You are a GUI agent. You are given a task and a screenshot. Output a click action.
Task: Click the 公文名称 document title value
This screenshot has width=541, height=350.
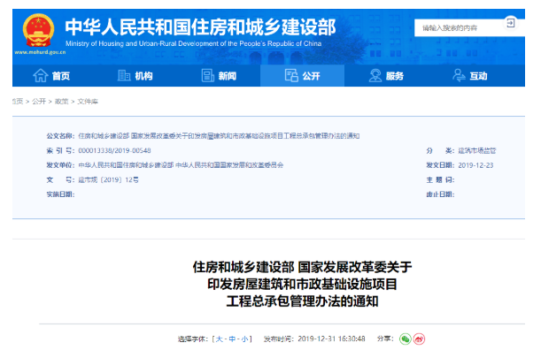(x=219, y=136)
